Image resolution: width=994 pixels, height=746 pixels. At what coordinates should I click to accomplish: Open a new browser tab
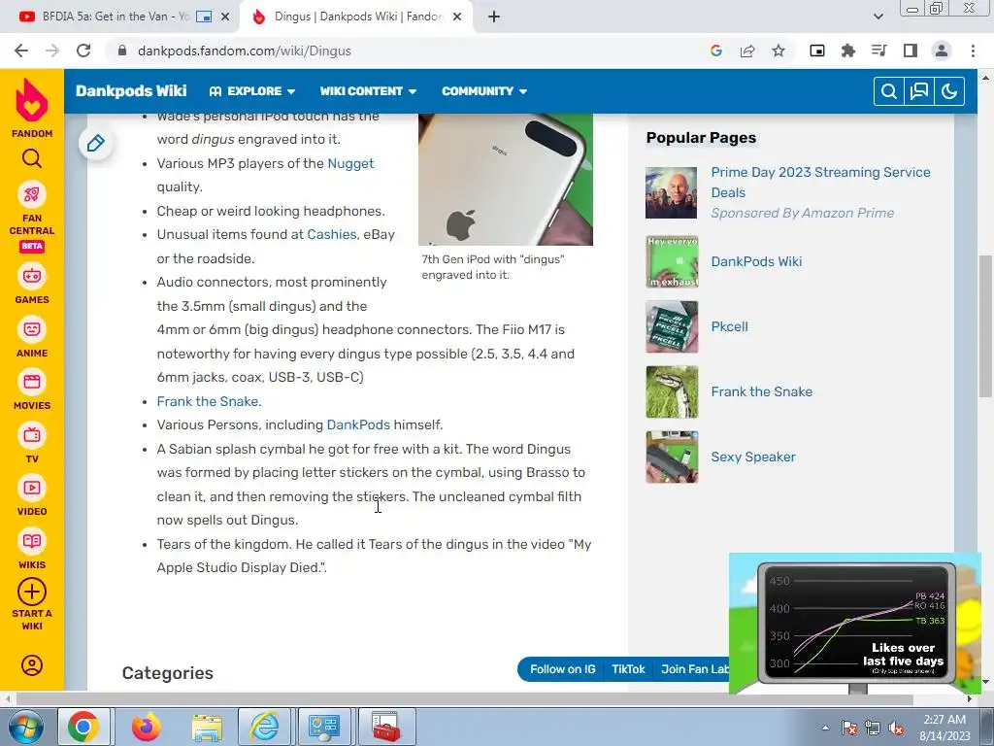tap(494, 17)
